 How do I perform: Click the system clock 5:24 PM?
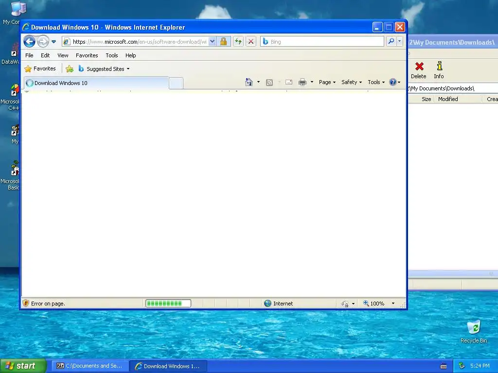(x=480, y=366)
